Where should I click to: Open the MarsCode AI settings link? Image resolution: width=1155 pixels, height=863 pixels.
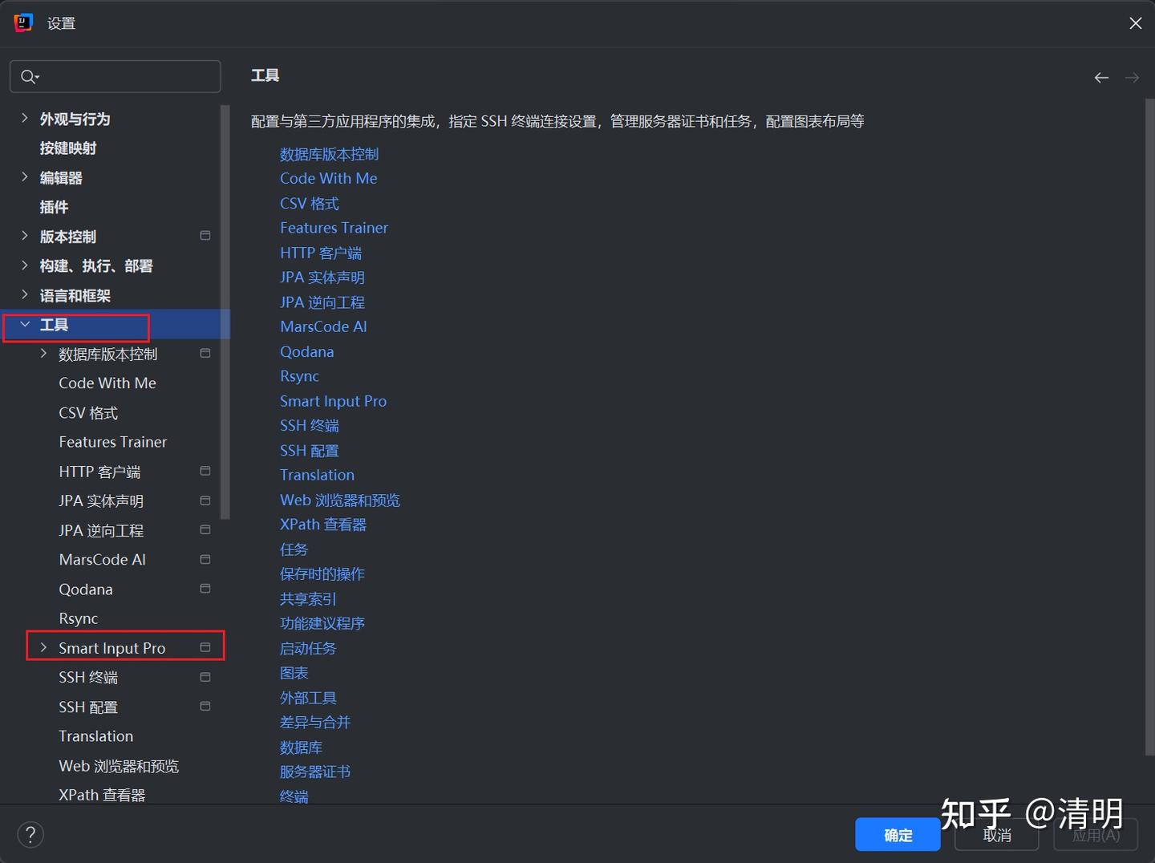(323, 326)
